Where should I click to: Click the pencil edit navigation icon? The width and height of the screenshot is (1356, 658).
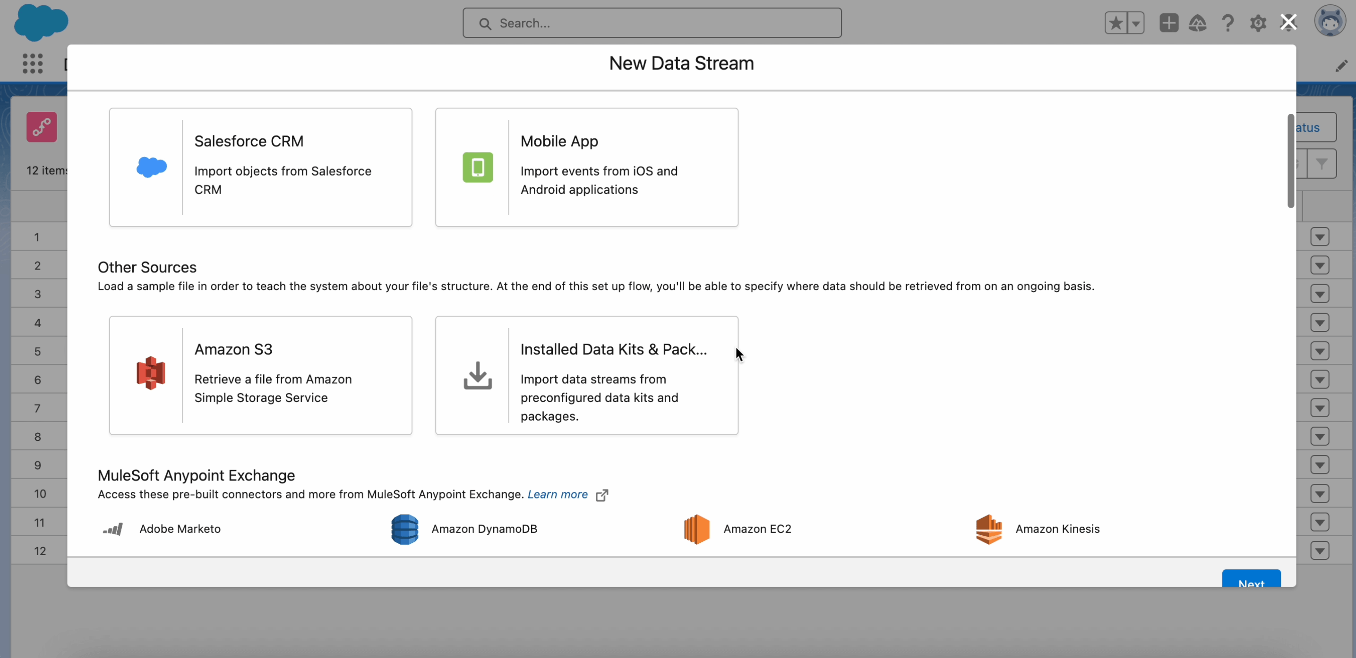pos(1341,66)
